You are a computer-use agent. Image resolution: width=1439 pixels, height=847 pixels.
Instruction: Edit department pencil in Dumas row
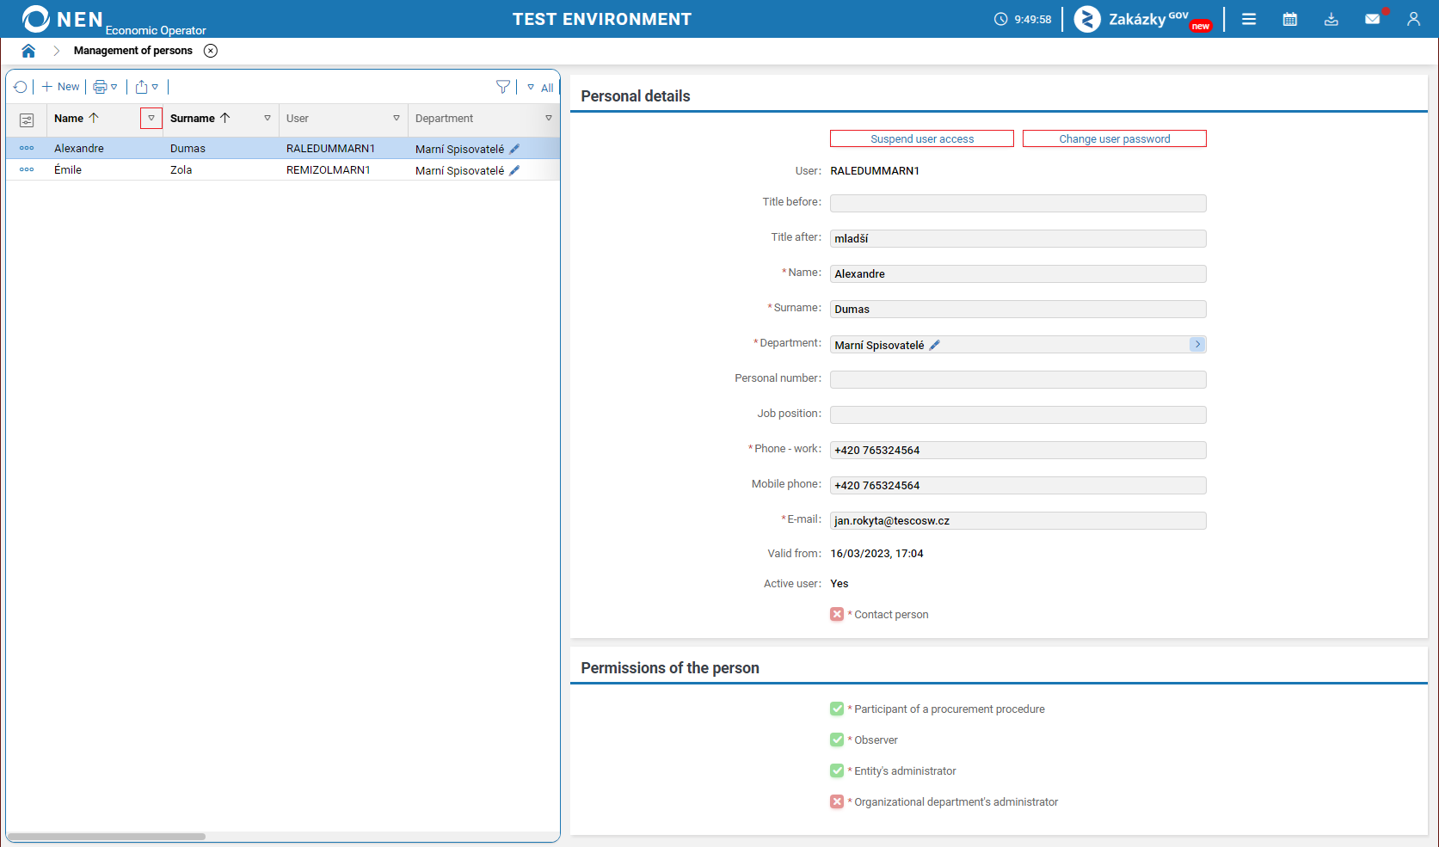(x=514, y=149)
